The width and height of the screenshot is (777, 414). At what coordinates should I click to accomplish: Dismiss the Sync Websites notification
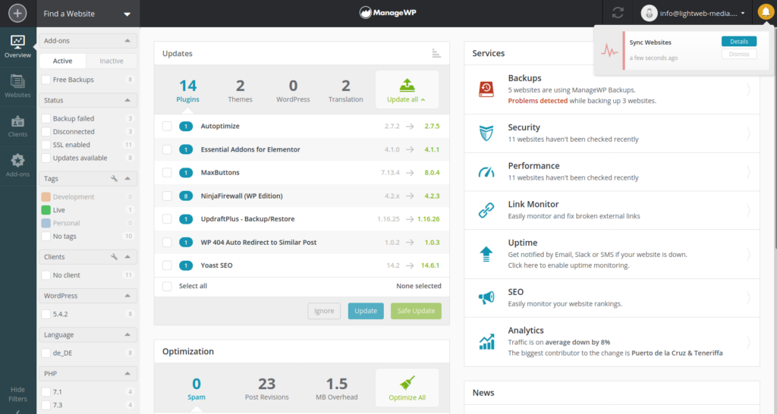pyautogui.click(x=739, y=55)
